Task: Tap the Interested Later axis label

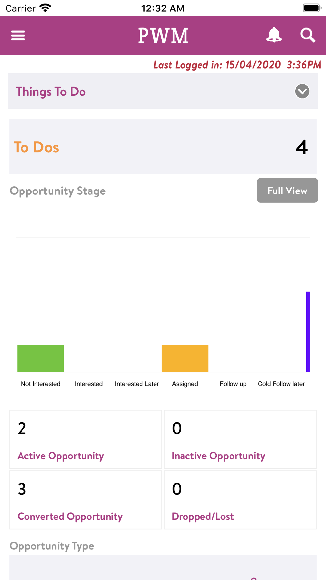Action: [137, 384]
